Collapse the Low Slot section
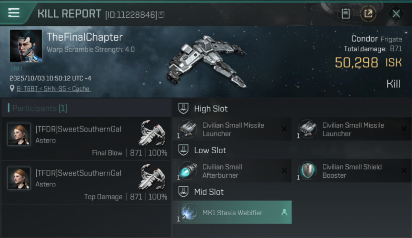 [183, 150]
